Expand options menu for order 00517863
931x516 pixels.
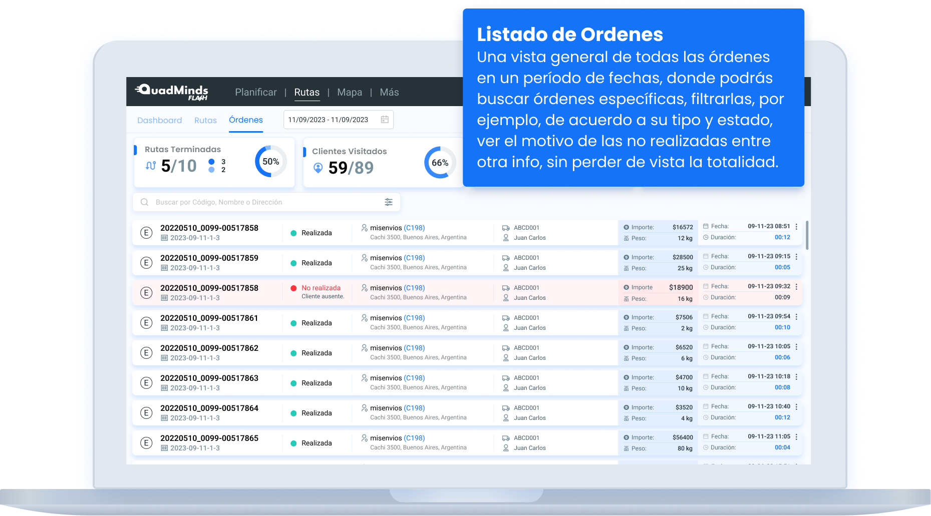pos(796,377)
